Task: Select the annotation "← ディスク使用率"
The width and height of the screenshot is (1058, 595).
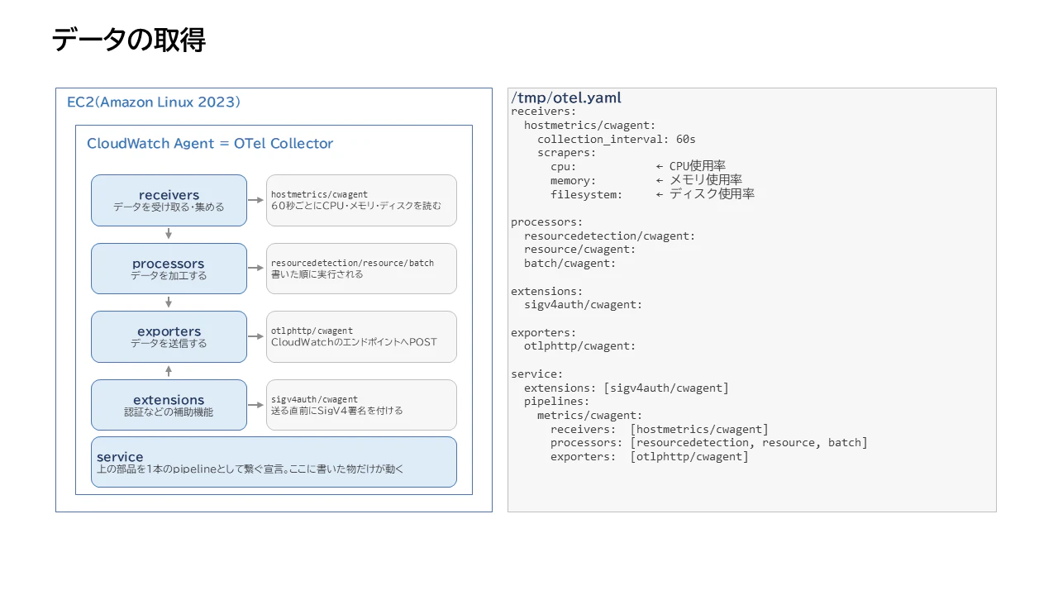Action: (x=705, y=194)
